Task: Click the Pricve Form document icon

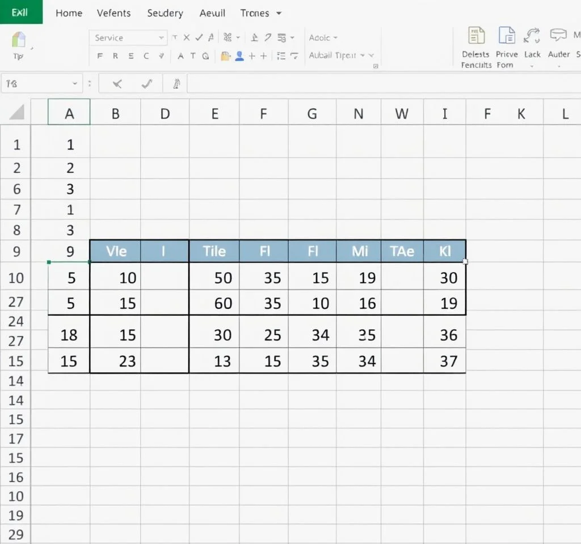Action: point(507,36)
